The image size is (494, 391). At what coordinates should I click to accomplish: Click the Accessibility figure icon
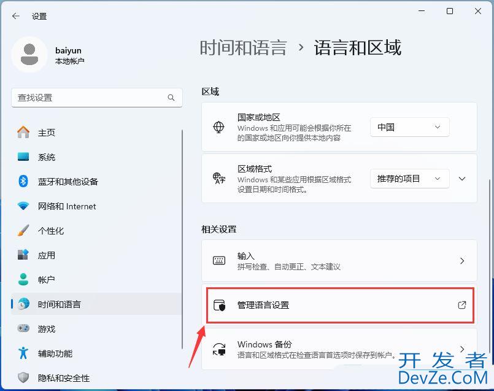[x=23, y=353]
